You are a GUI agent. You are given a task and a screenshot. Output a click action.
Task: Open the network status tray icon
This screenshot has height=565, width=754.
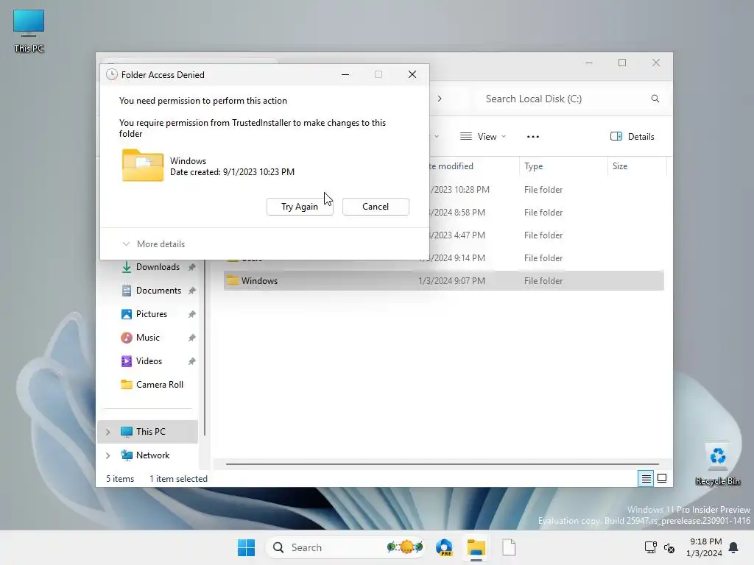(x=651, y=547)
